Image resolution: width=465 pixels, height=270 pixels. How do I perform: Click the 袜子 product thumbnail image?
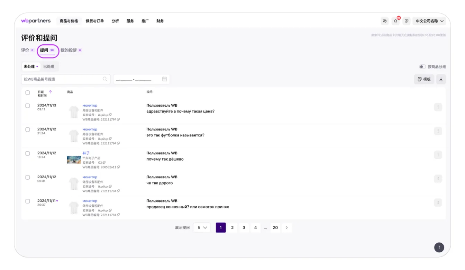click(x=74, y=160)
